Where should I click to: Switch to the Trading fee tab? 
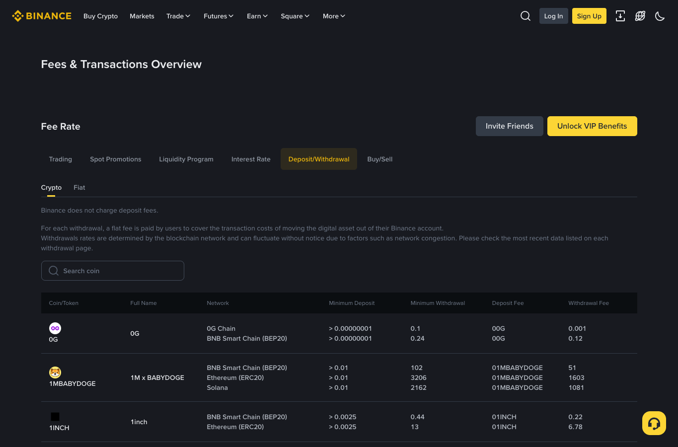(61, 159)
